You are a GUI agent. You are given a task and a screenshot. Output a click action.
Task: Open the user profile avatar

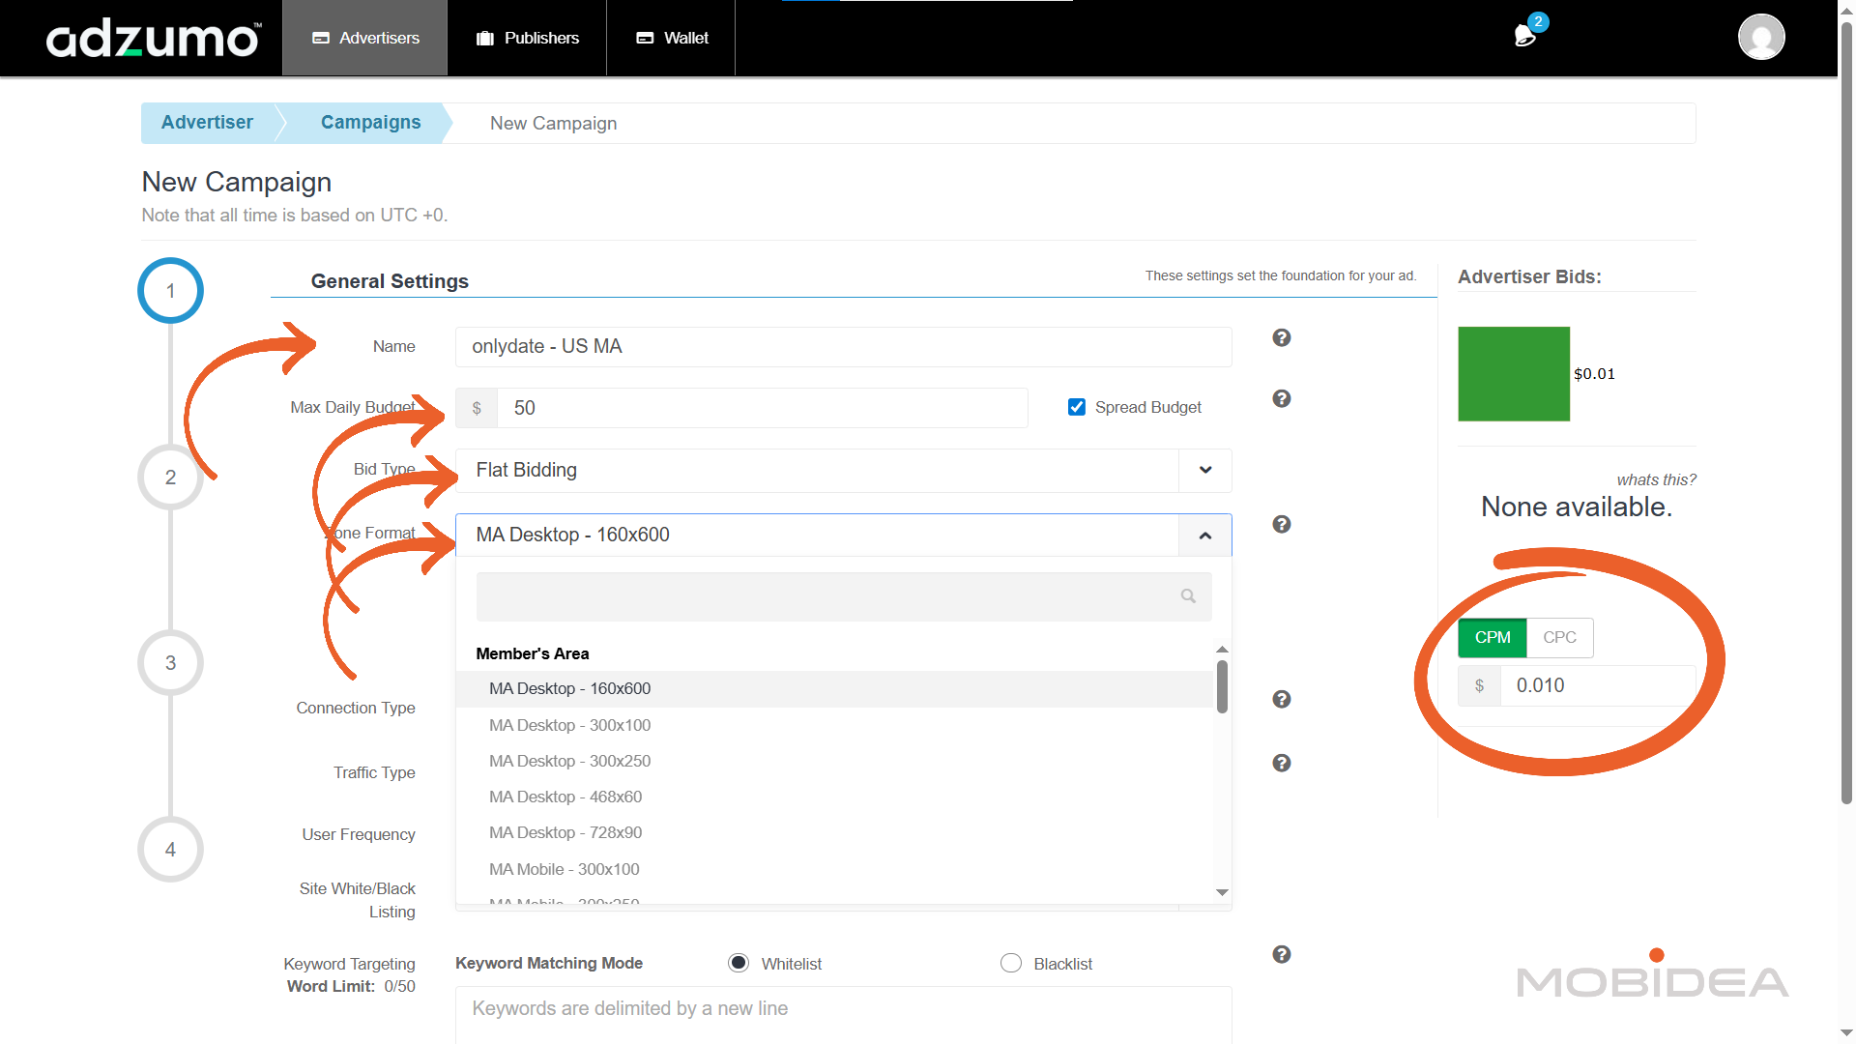[x=1760, y=38]
